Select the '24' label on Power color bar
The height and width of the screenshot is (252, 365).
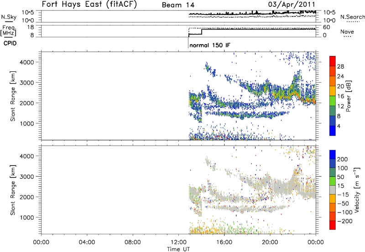[x=340, y=76]
